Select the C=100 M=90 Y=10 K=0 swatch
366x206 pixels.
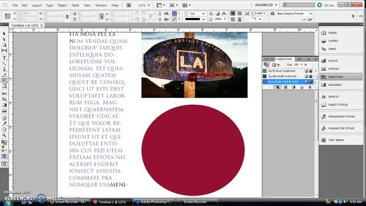[288, 76]
